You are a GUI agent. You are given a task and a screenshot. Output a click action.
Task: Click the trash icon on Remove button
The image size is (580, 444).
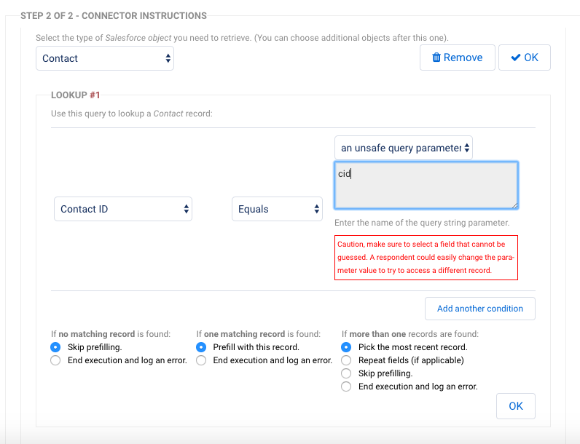[436, 58]
